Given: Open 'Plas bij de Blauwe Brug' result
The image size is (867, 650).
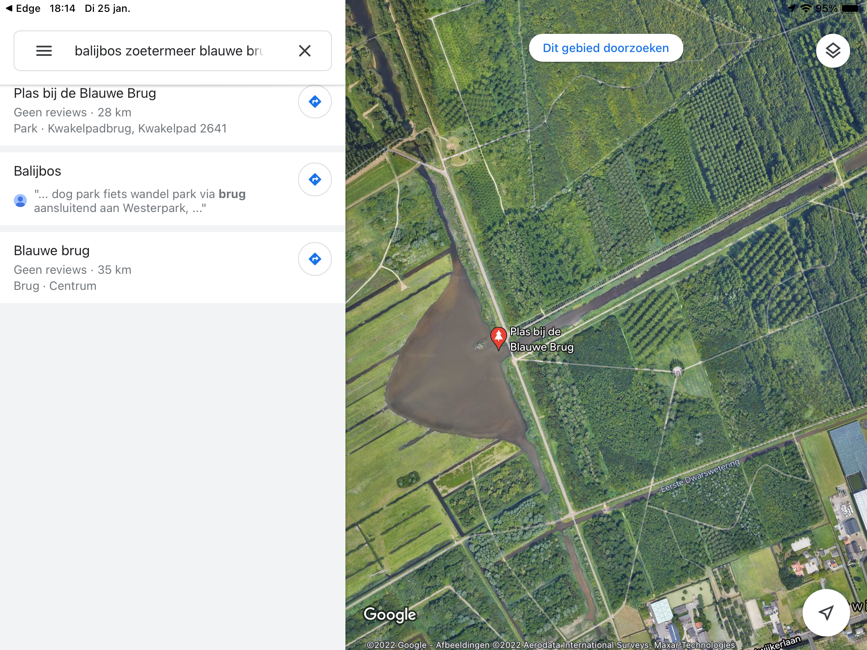Looking at the screenshot, I should pos(85,94).
